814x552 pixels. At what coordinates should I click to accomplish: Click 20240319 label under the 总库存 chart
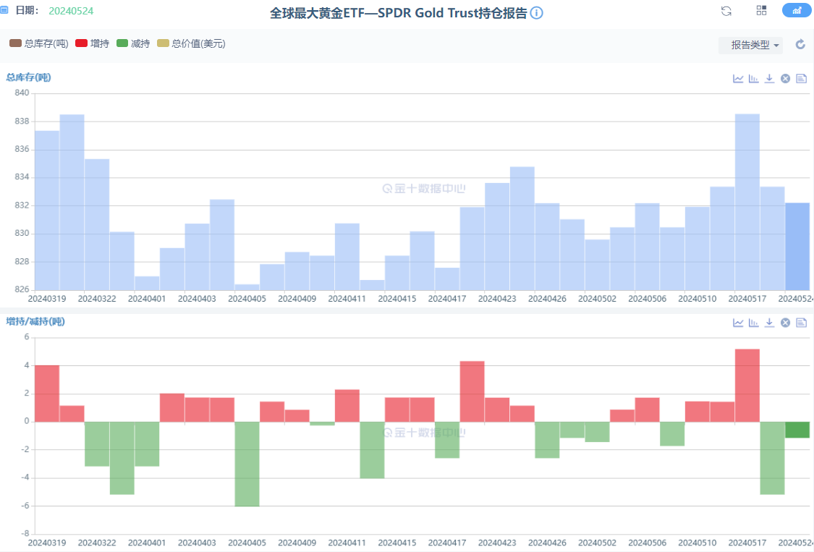pos(47,299)
